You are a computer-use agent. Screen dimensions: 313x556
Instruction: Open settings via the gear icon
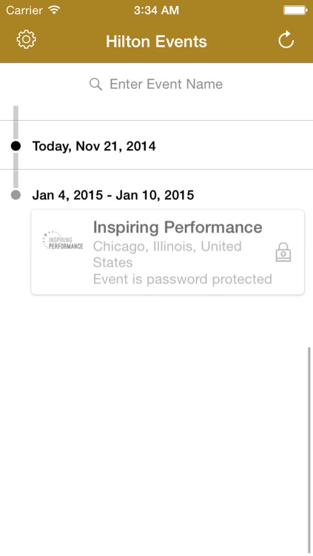click(26, 39)
